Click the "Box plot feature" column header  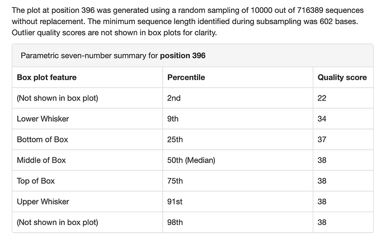coord(46,78)
